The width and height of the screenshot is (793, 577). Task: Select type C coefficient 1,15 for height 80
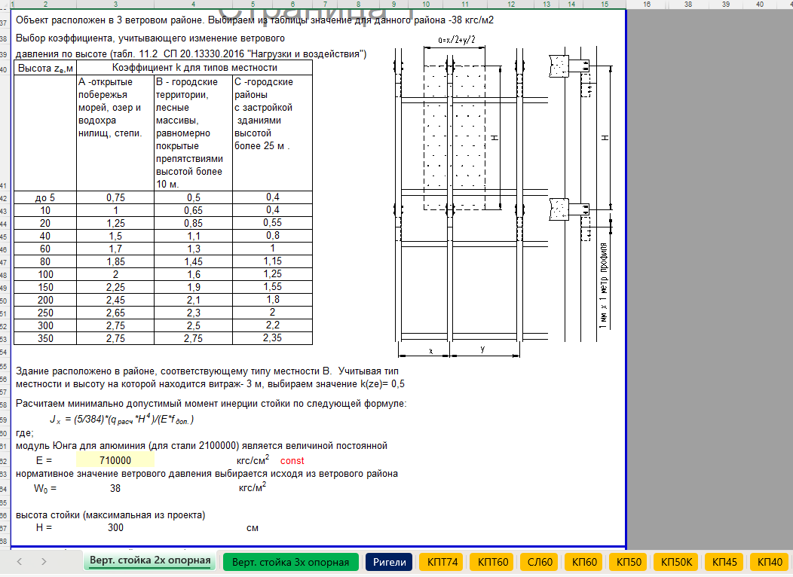point(272,261)
